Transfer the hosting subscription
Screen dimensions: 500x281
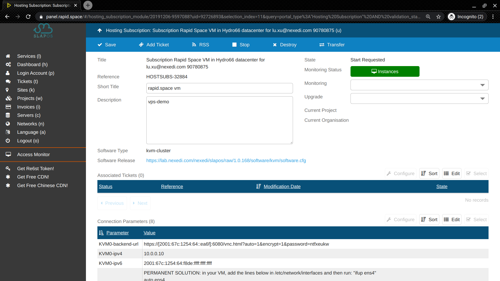(332, 45)
